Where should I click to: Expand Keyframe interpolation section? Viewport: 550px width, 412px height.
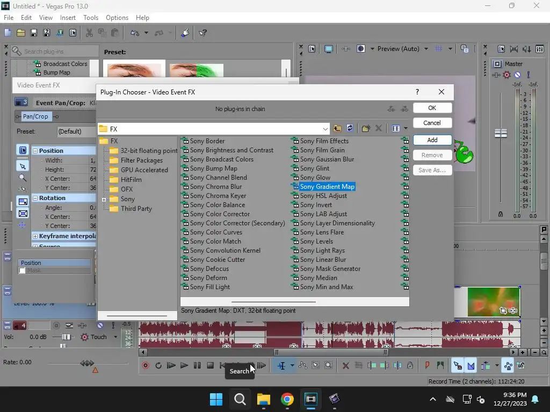35,236
